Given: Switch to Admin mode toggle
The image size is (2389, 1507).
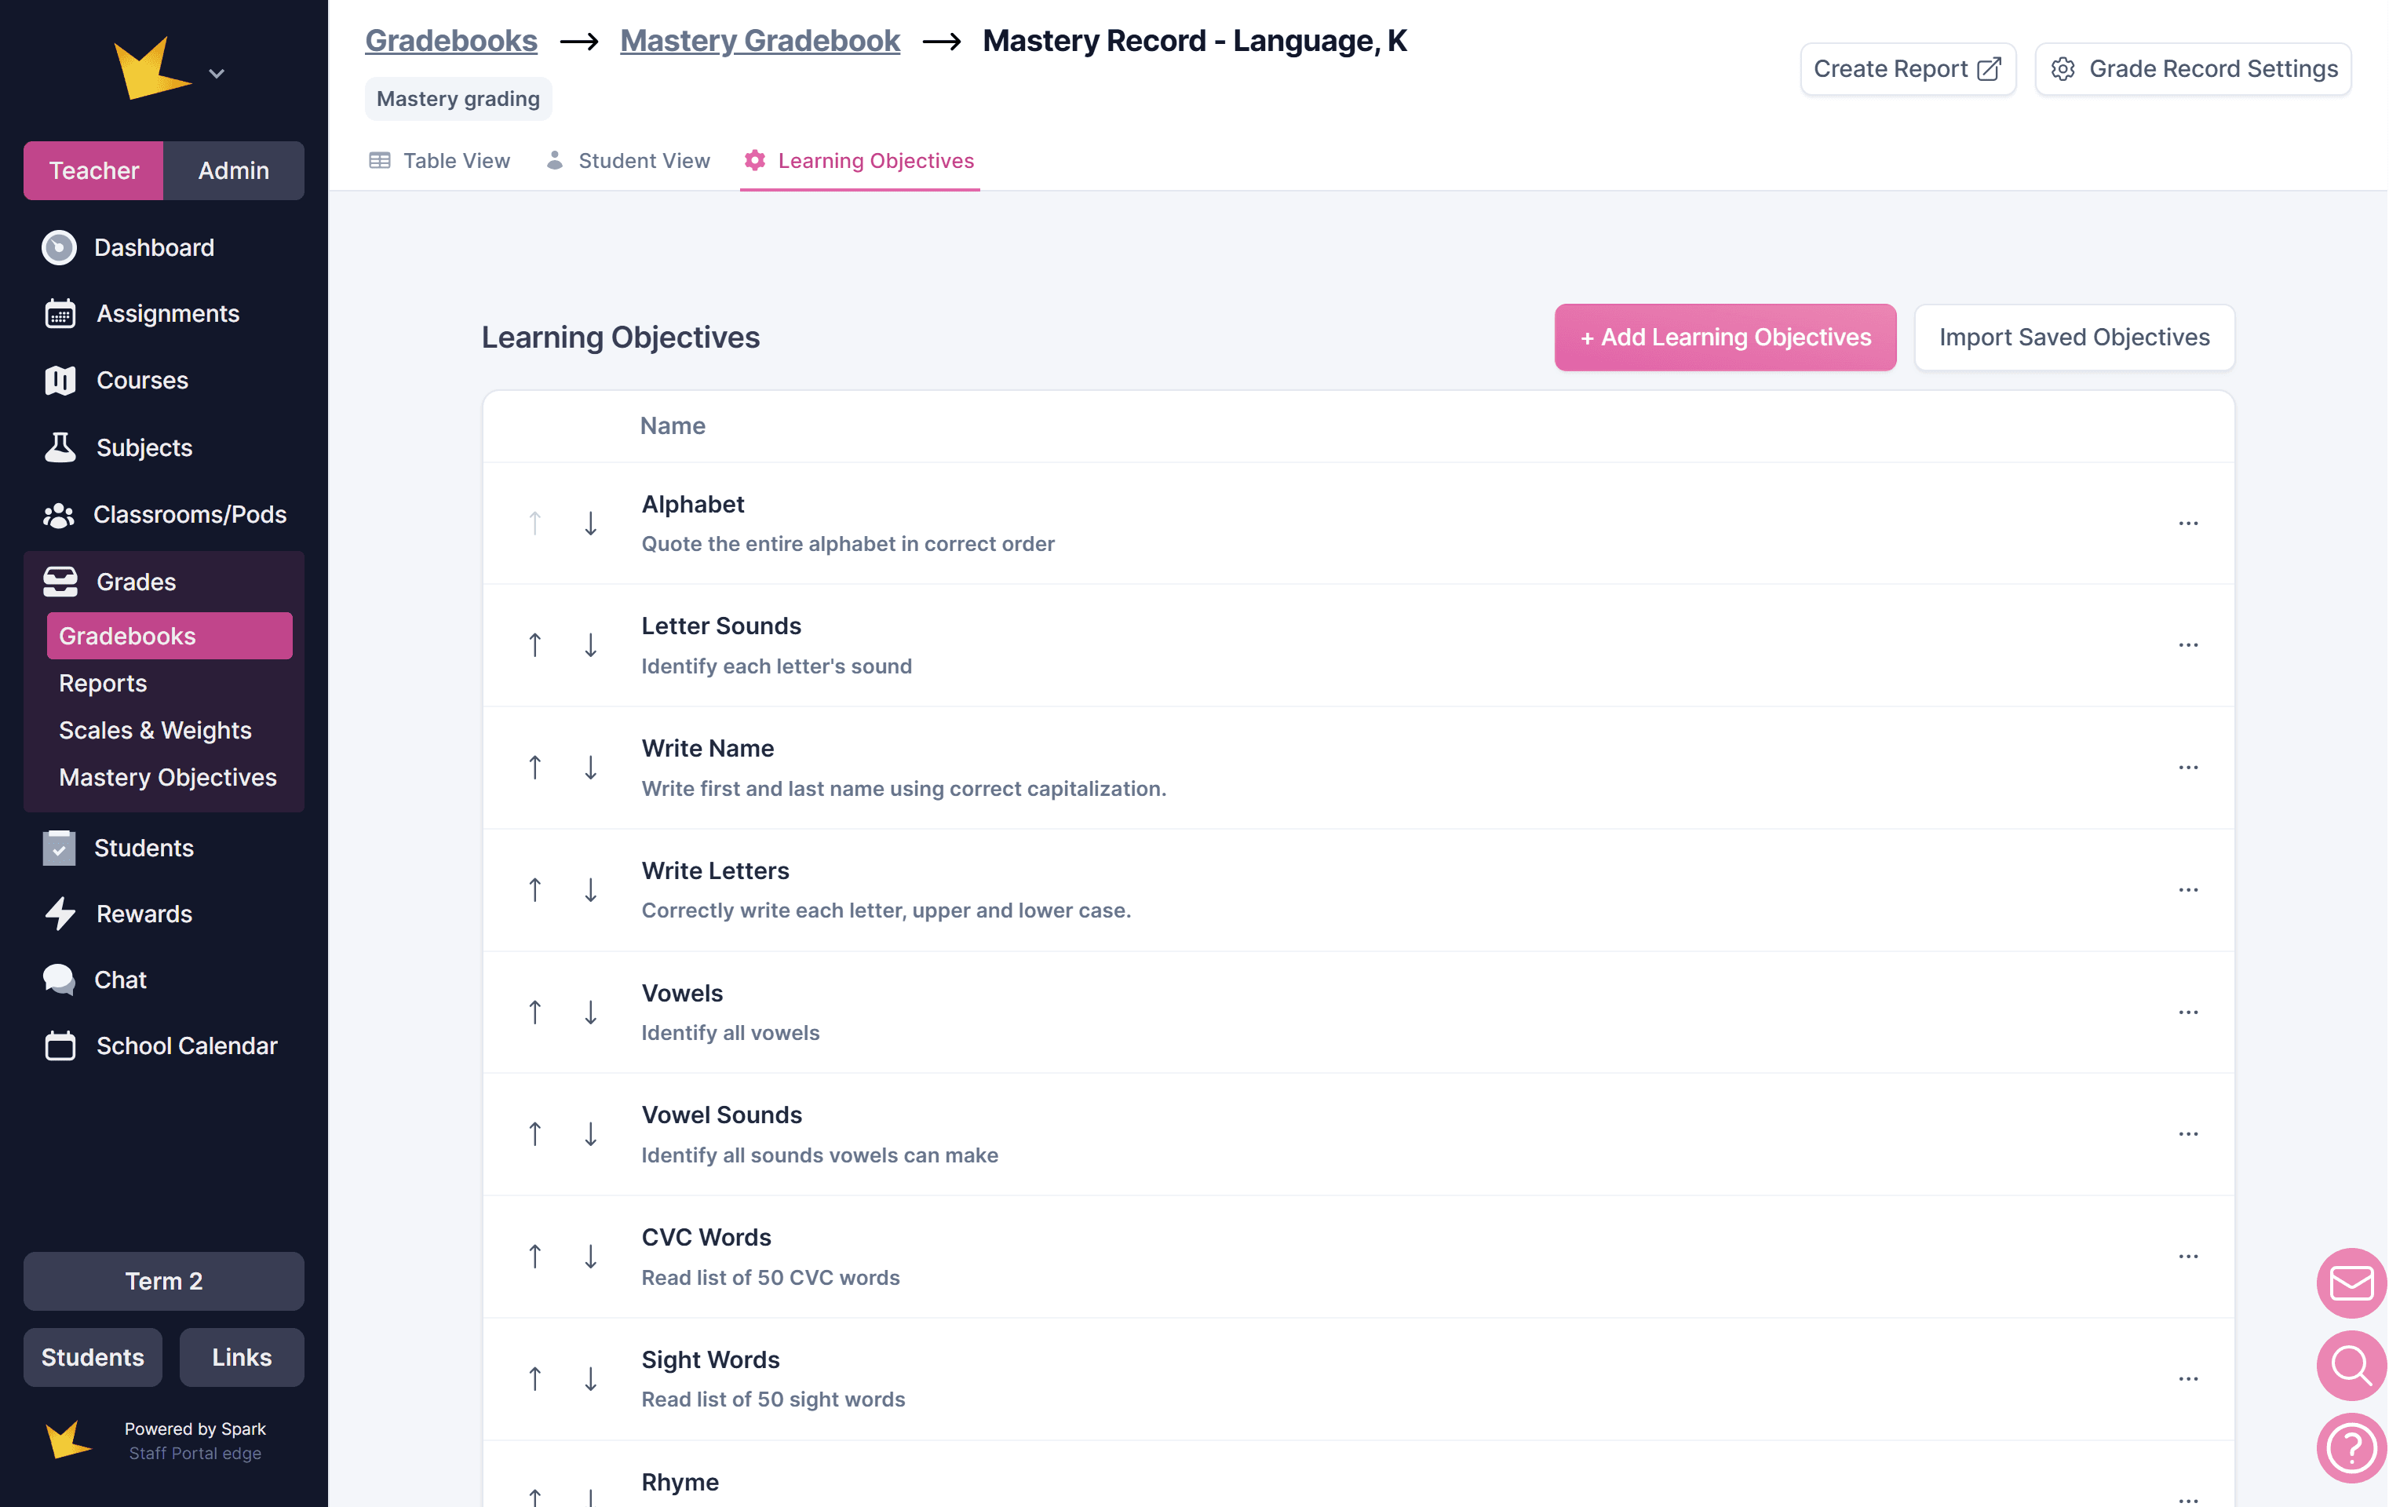Looking at the screenshot, I should (x=233, y=170).
